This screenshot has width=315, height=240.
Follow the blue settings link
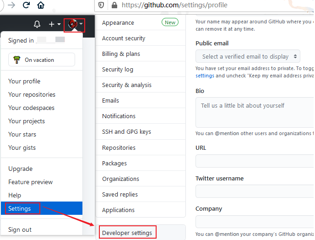205,76
